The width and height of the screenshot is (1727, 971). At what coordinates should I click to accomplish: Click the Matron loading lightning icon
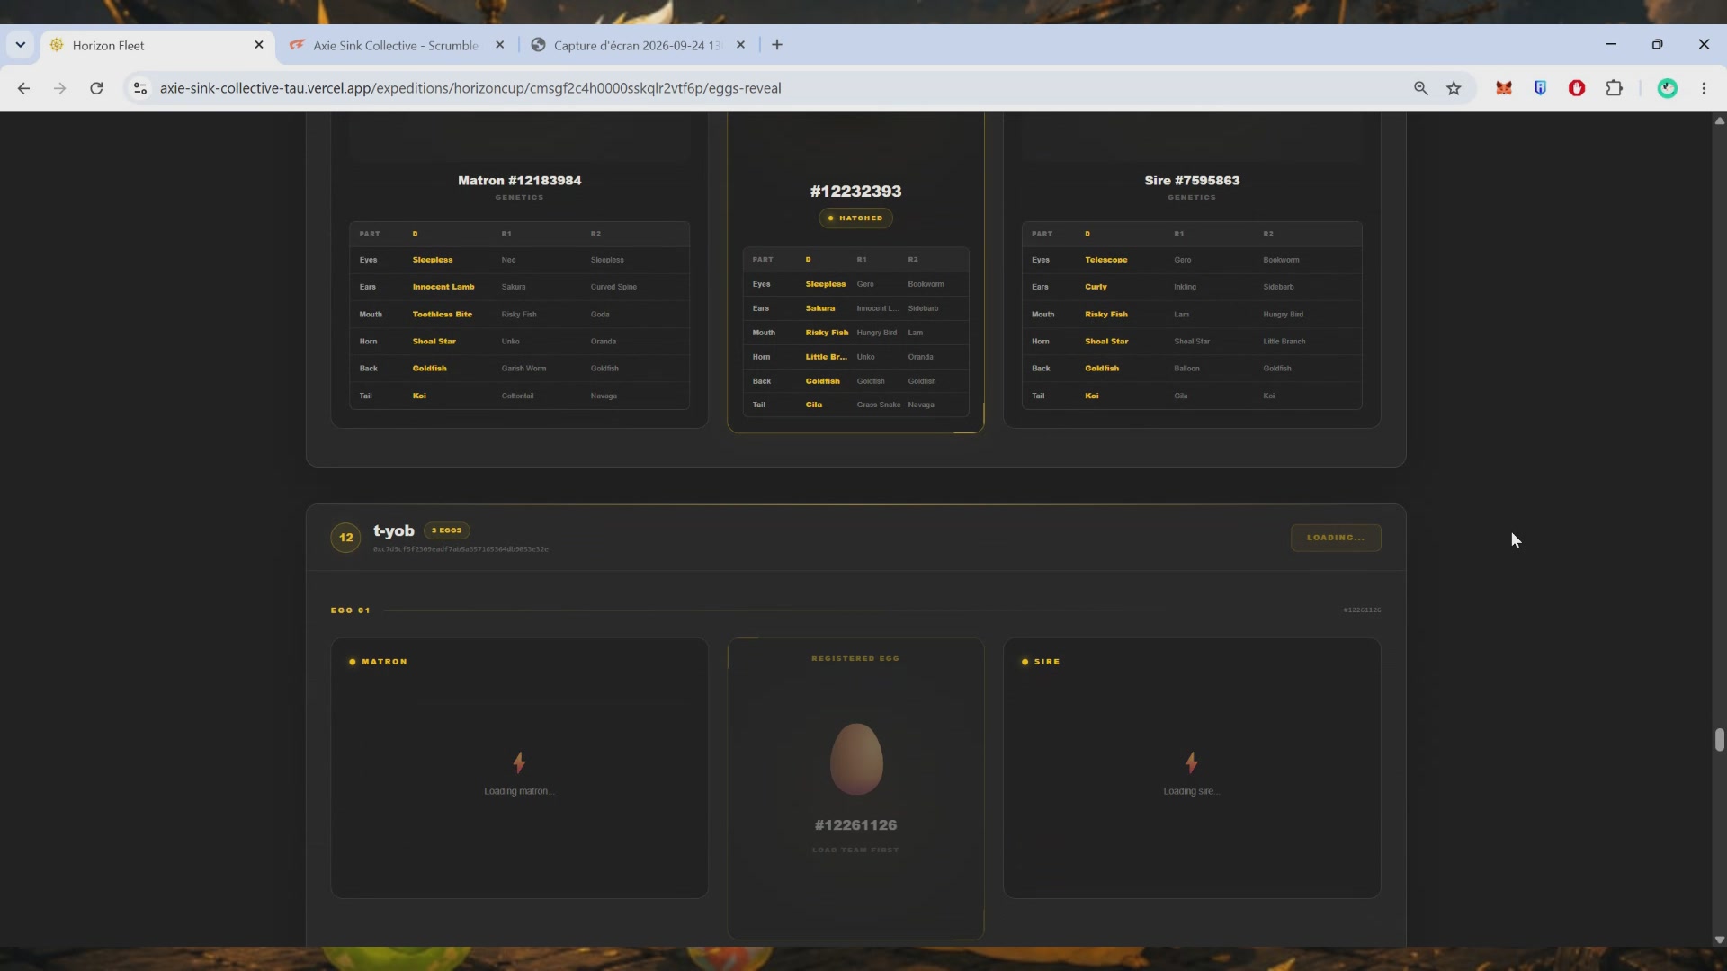[x=519, y=762]
